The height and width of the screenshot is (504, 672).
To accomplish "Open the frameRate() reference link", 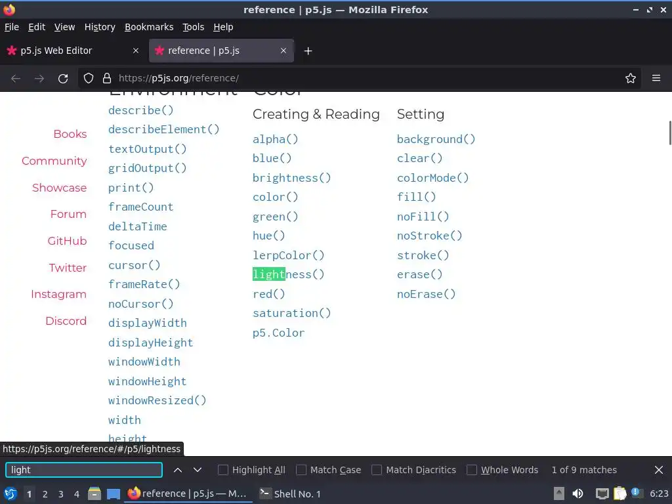I will click(x=144, y=284).
